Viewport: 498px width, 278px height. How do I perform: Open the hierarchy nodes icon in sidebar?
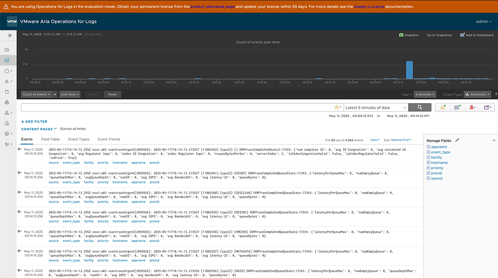[7, 113]
